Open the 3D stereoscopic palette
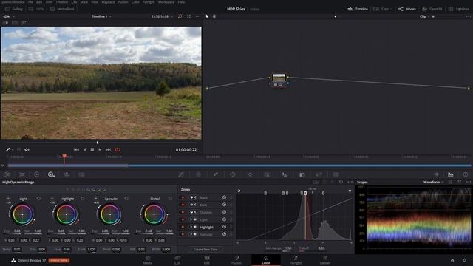 [x=336, y=174]
